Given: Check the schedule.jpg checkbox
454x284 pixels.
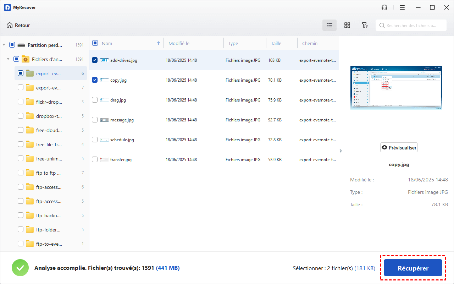Looking at the screenshot, I should (x=95, y=140).
